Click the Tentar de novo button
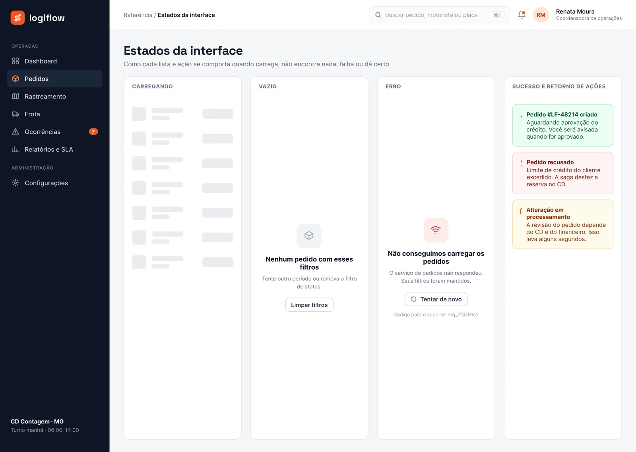The width and height of the screenshot is (636, 452). click(x=436, y=299)
